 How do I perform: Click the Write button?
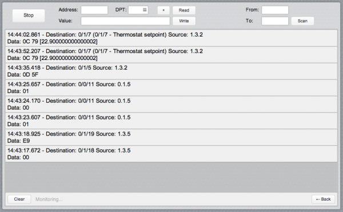point(184,21)
